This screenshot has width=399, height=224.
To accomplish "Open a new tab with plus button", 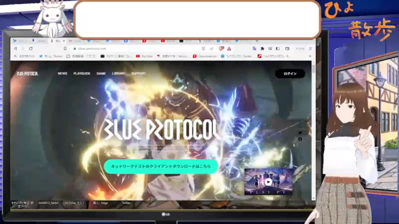I will tap(257, 41).
